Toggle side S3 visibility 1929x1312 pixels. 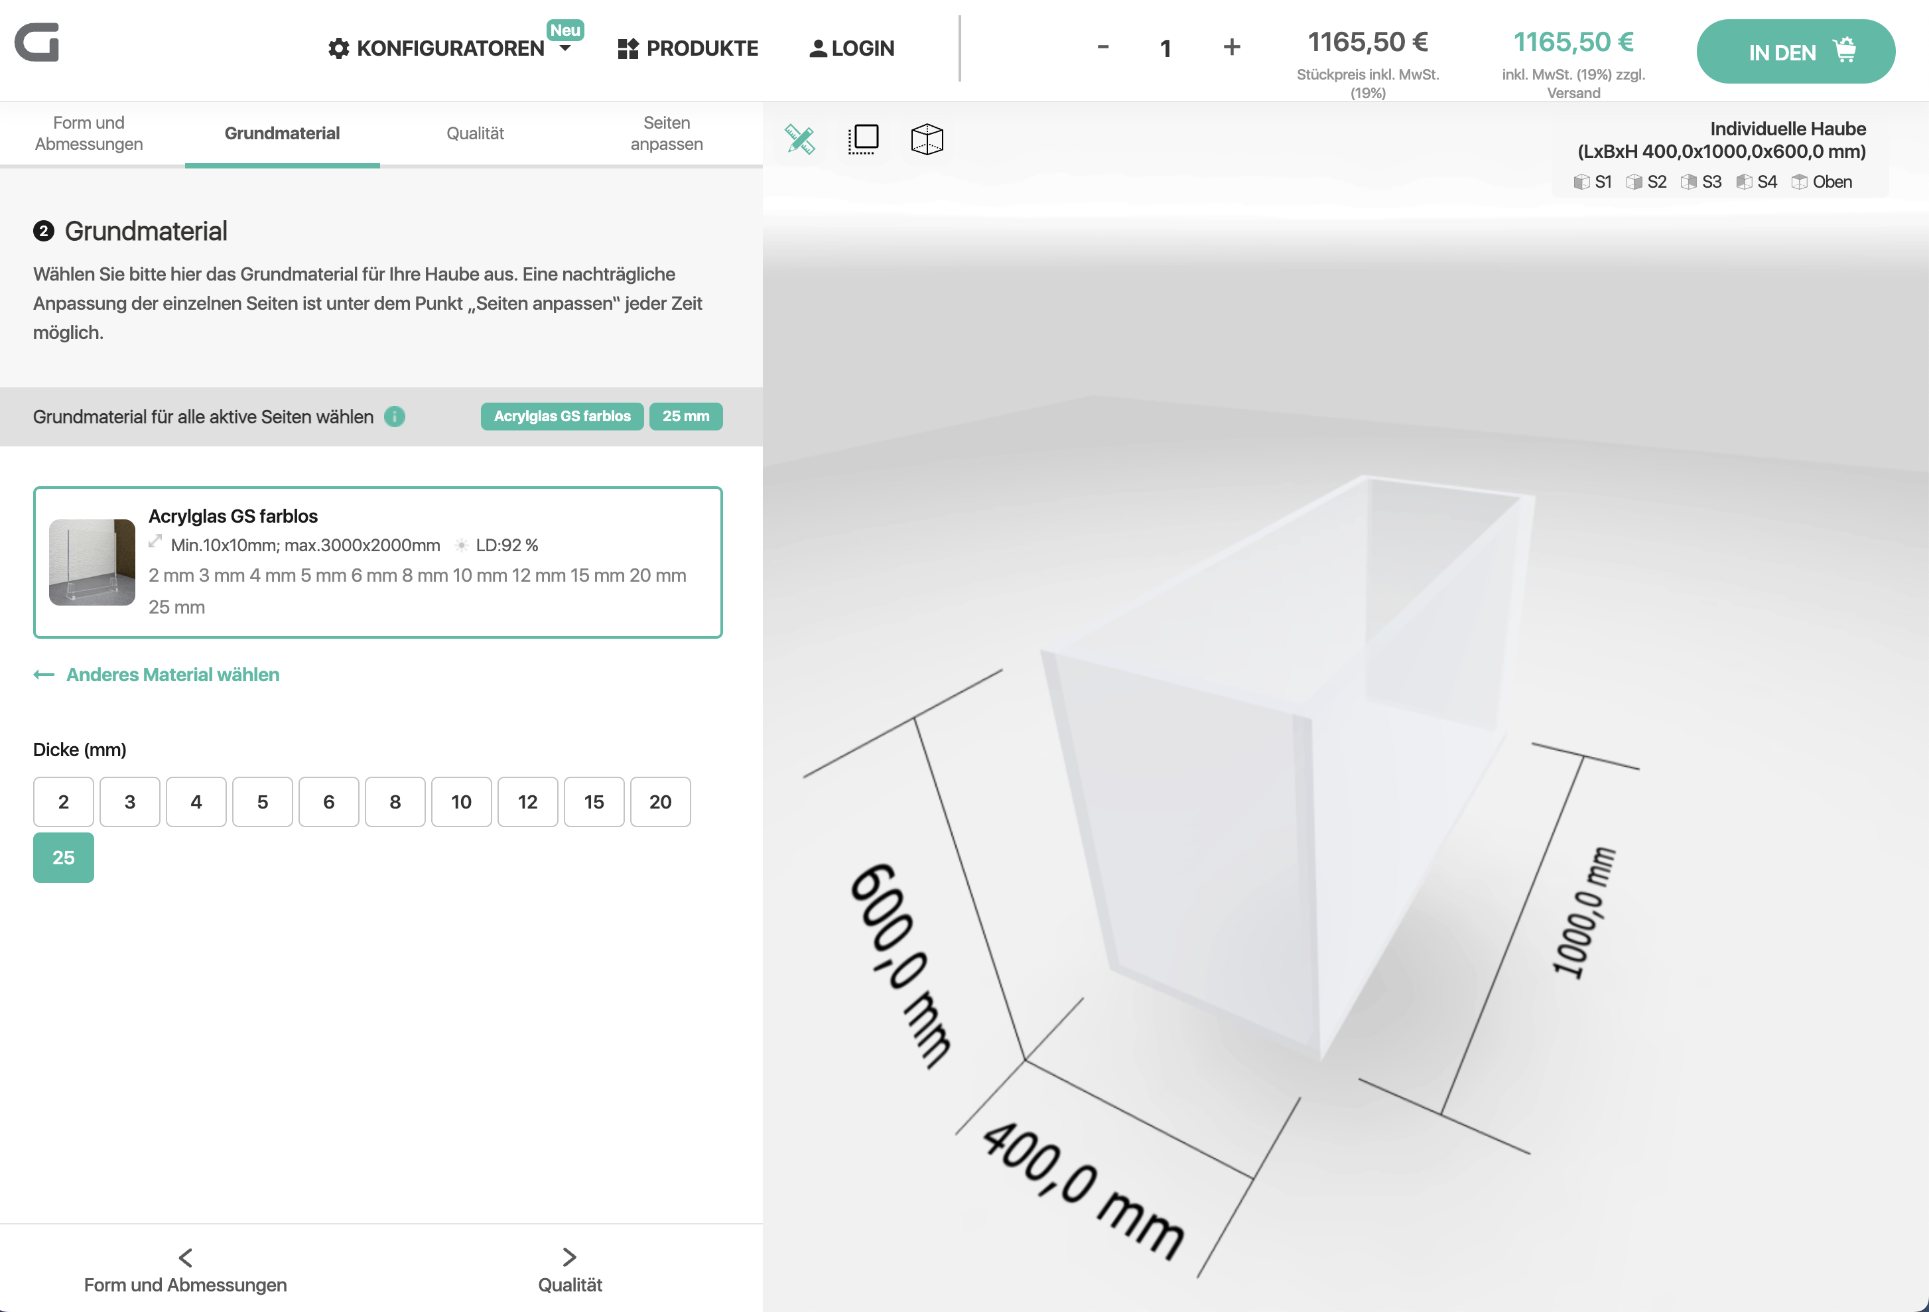click(1701, 182)
